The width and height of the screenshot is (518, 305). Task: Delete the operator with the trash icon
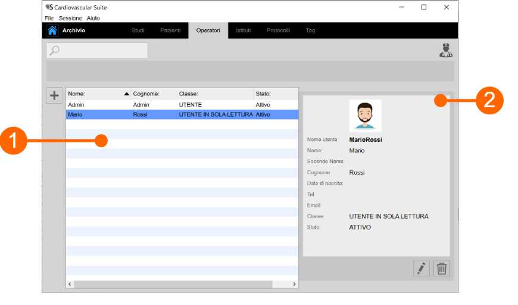[x=442, y=269]
